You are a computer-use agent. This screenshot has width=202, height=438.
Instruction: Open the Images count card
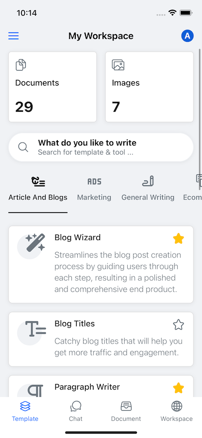pyautogui.click(x=150, y=87)
